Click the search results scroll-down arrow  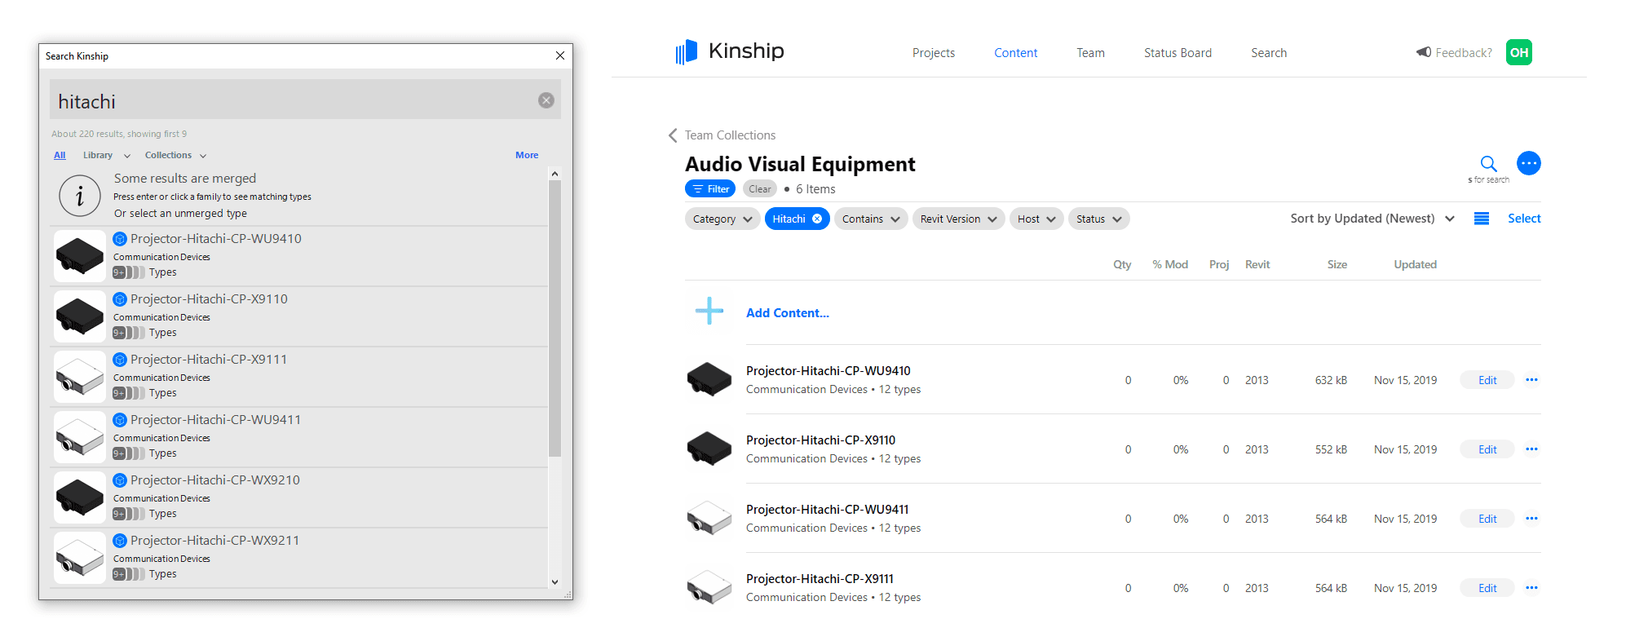pos(555,581)
